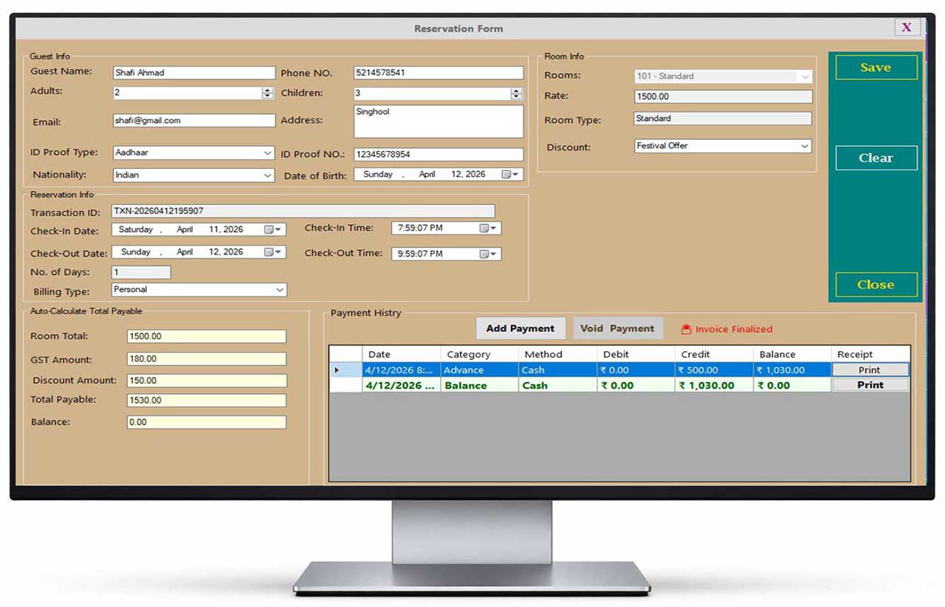Click the Clear button
The image size is (945, 607).
(876, 157)
